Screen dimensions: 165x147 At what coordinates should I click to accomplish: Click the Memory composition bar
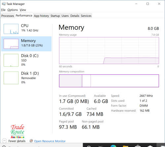click(109, 81)
